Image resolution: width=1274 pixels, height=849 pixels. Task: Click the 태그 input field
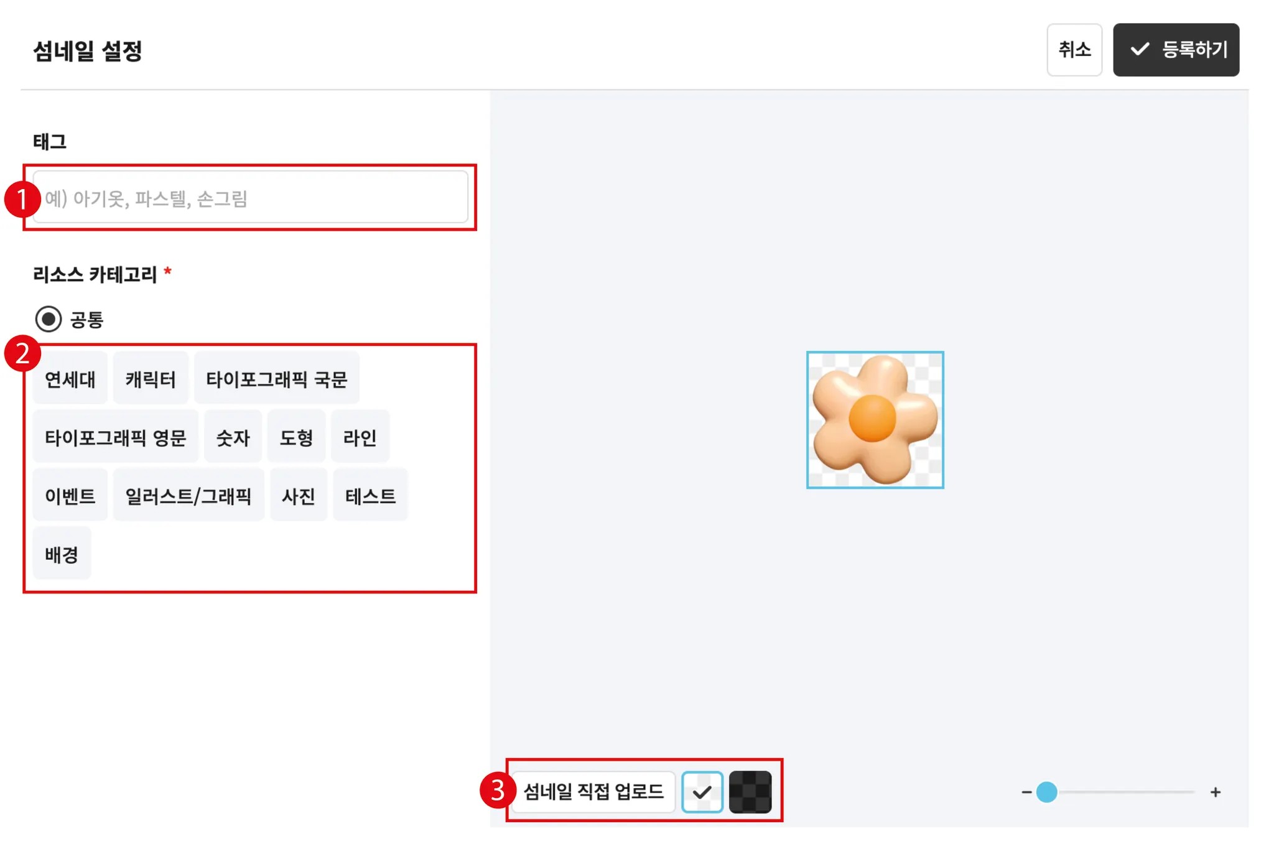(250, 198)
